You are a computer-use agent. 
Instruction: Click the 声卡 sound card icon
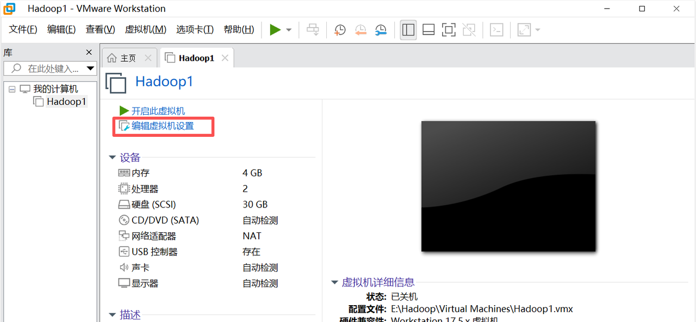coord(125,267)
